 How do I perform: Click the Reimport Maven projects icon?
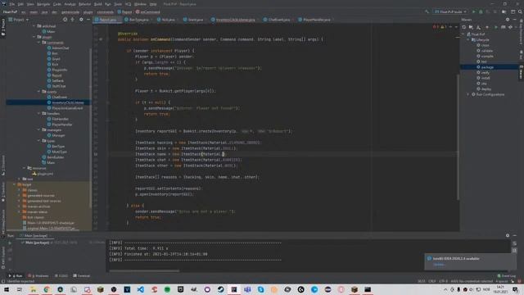(464, 27)
